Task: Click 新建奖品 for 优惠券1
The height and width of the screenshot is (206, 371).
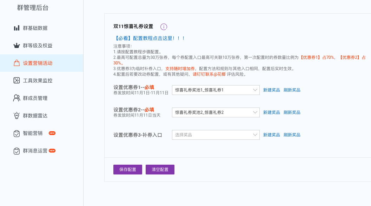Action: [x=271, y=90]
